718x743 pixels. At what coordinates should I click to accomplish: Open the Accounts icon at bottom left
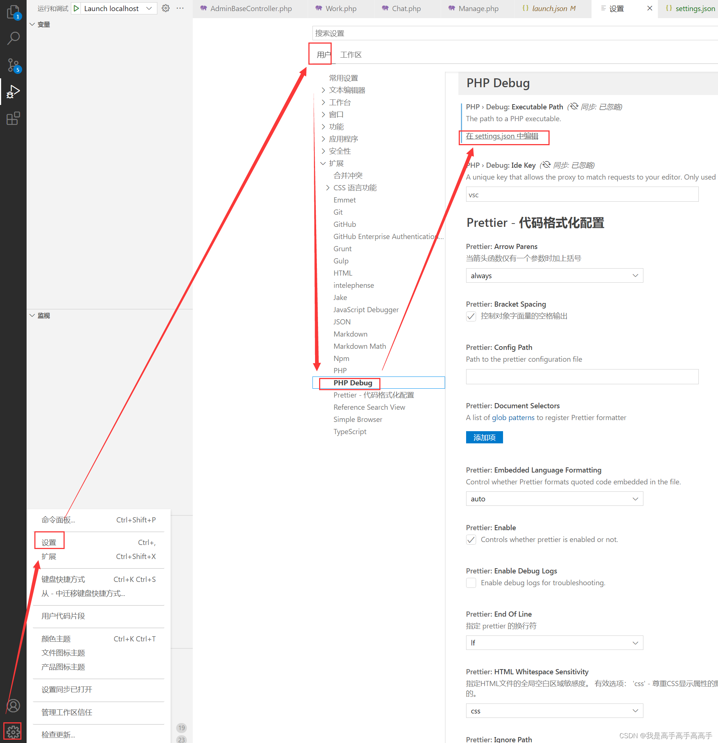click(13, 706)
